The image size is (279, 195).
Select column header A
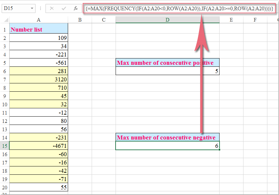39,20
